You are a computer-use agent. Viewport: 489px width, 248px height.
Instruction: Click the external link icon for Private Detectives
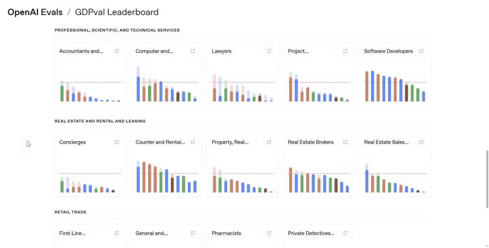point(345,233)
